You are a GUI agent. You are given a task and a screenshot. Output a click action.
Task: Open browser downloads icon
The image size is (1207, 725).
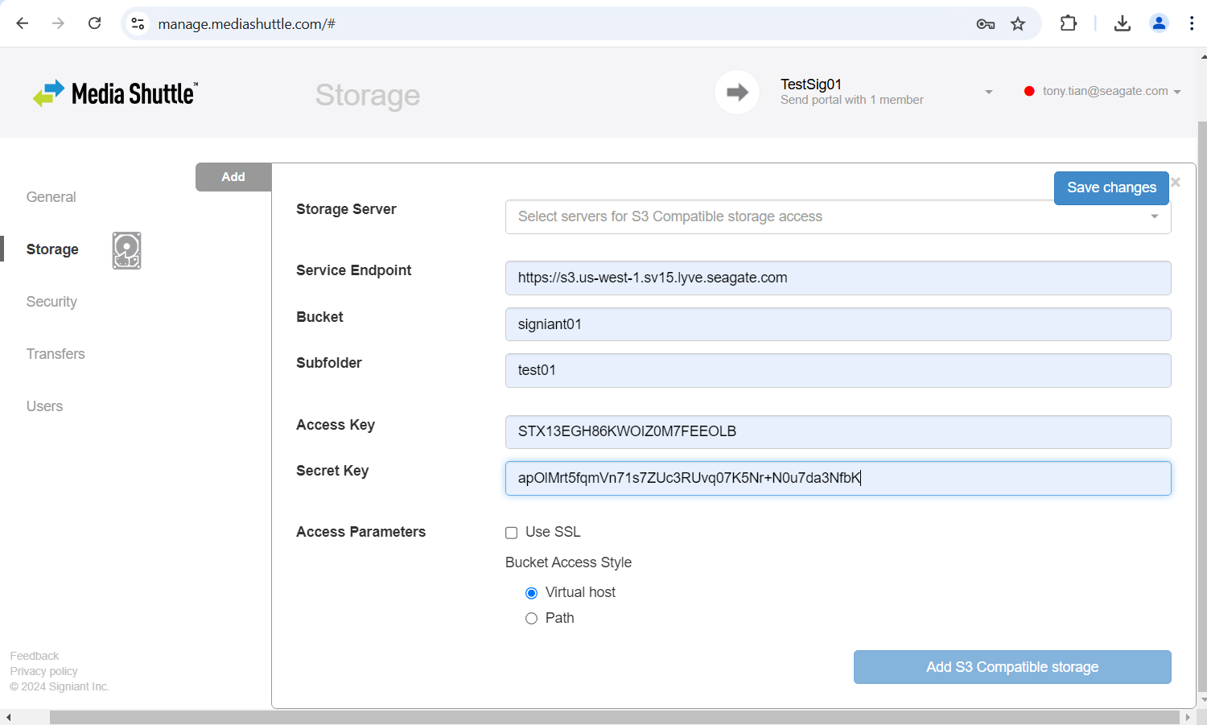[x=1122, y=24]
